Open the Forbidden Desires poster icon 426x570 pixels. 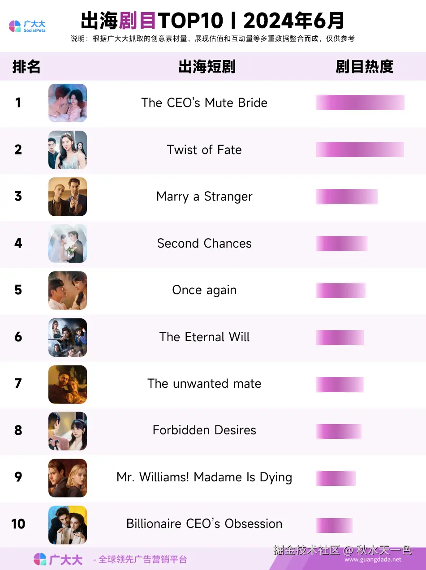68,431
